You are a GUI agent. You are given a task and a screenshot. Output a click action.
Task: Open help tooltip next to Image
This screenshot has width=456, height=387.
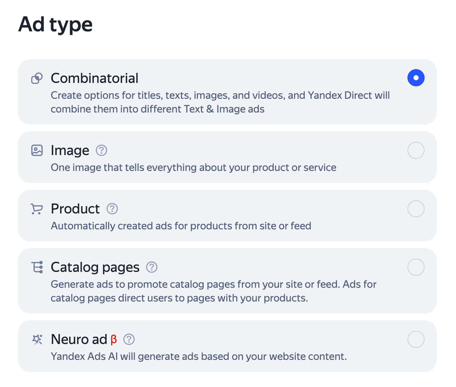[101, 150]
